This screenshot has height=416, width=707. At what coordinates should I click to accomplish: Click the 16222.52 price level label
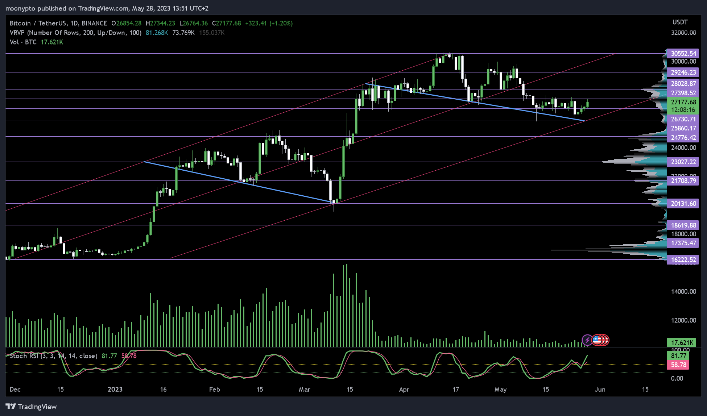pos(683,259)
